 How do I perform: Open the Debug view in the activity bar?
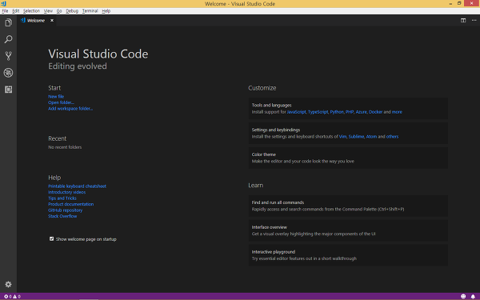[x=8, y=73]
